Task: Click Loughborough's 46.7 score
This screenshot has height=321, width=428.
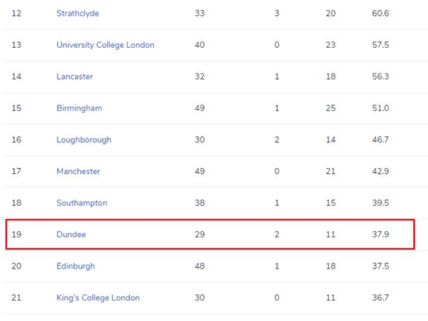Action: (x=380, y=140)
